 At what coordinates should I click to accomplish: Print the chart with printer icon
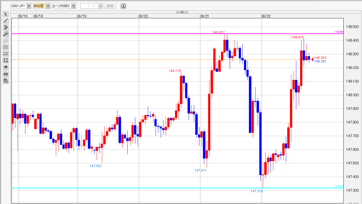[x=6, y=74]
